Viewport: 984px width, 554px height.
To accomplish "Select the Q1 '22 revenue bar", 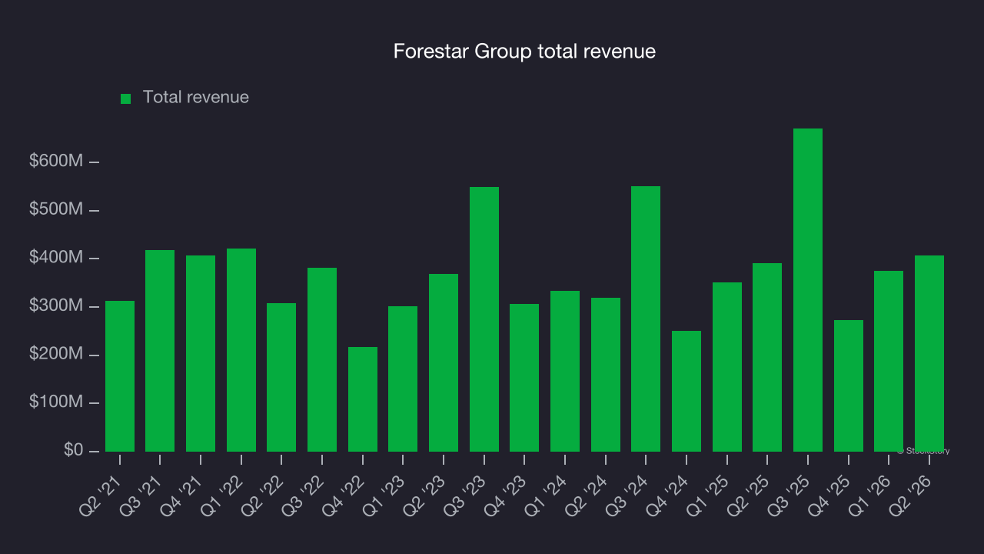I will (241, 350).
